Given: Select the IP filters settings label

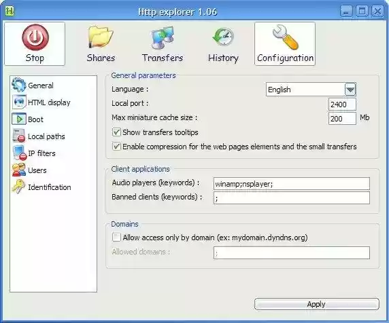Looking at the screenshot, I should pyautogui.click(x=41, y=153).
